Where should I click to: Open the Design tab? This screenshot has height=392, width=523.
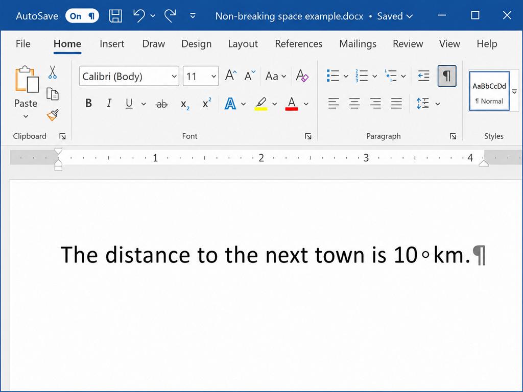[197, 44]
